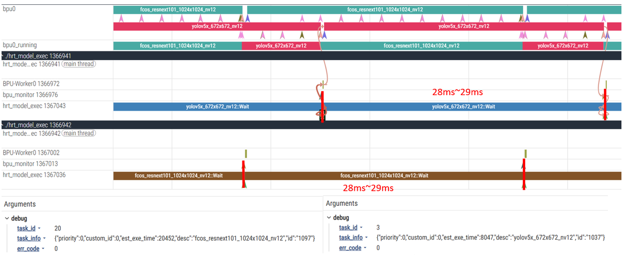Open the task_id dropdown arrow in left Arguments panel
This screenshot has height=264, width=623.
tap(39, 229)
